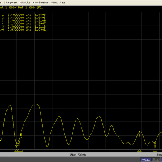This screenshot has height=162, width=162.
Task: Open the 5 Instr State menu
Action: 58,3
